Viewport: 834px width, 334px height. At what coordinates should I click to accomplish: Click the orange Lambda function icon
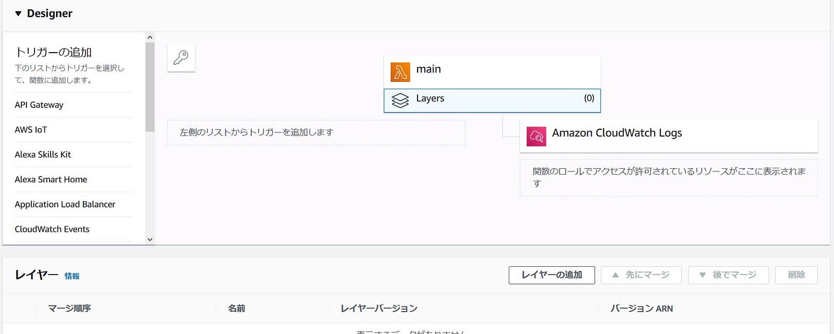[x=400, y=72]
